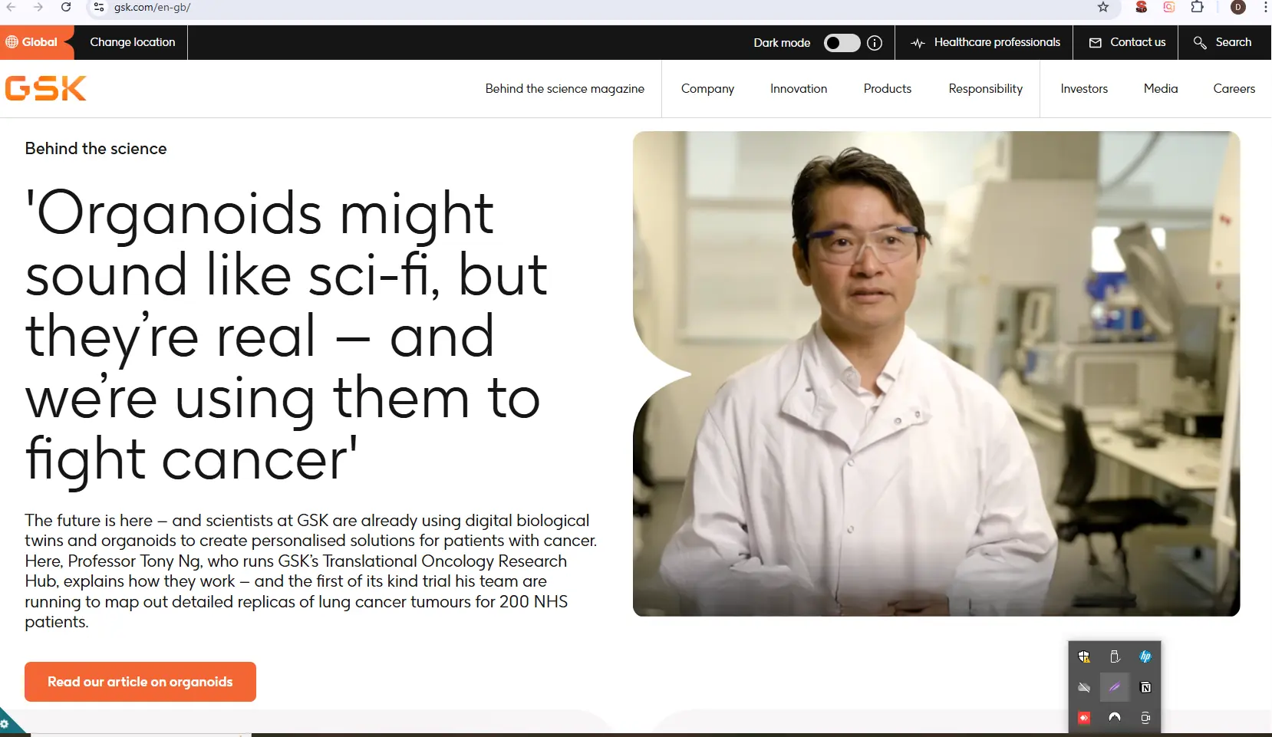This screenshot has height=737, width=1272.
Task: Open the cookie settings gear icon
Action: click(x=5, y=724)
